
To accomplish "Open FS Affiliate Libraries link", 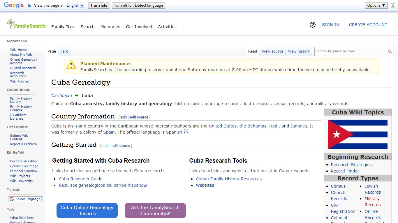I will 18,117.
